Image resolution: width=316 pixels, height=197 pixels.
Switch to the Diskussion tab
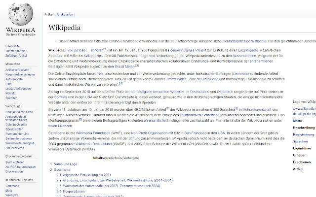tap(65, 14)
